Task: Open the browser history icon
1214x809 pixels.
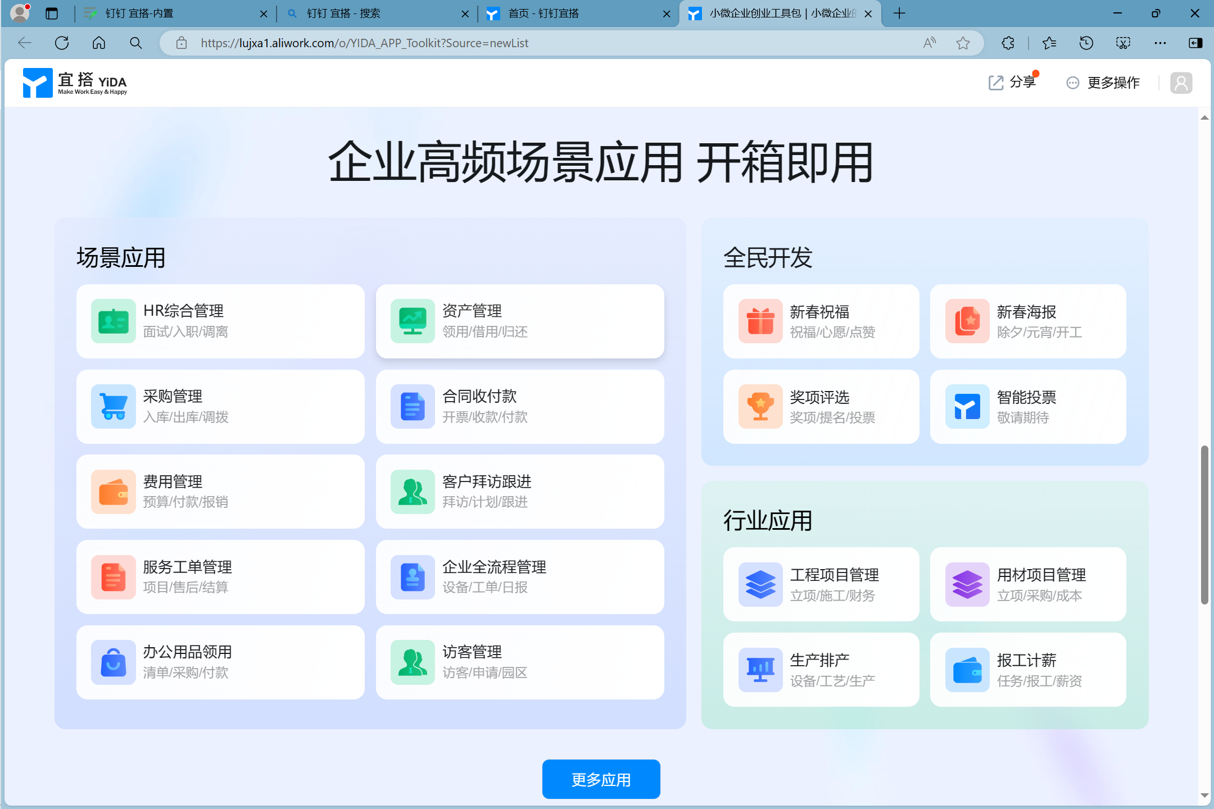Action: coord(1086,43)
